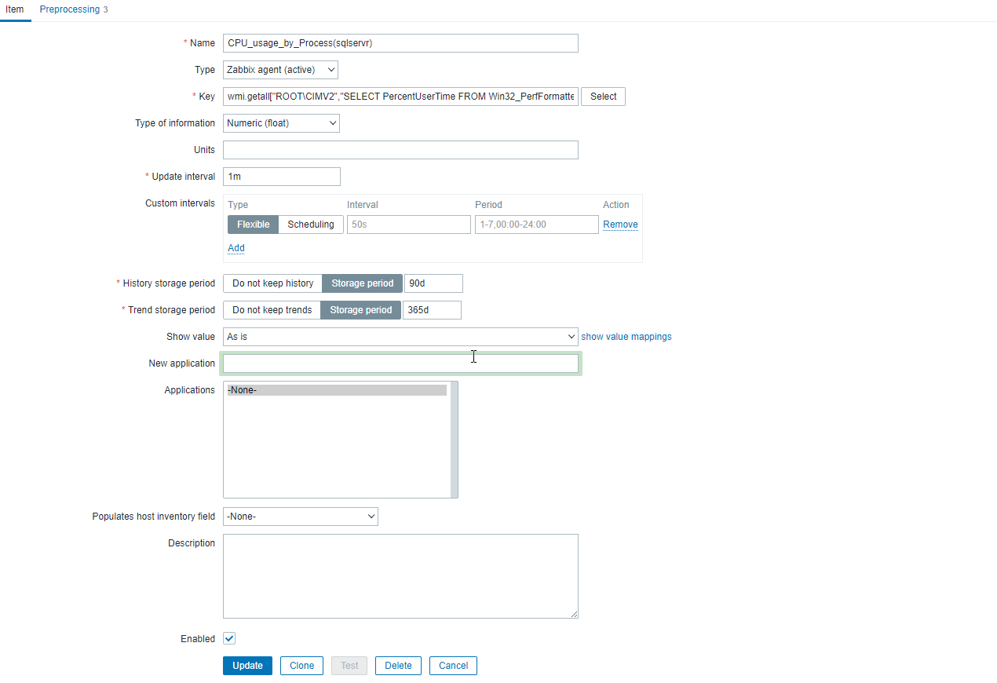The image size is (997, 683).
Task: Click the Applications list scrollbar
Action: click(x=454, y=440)
